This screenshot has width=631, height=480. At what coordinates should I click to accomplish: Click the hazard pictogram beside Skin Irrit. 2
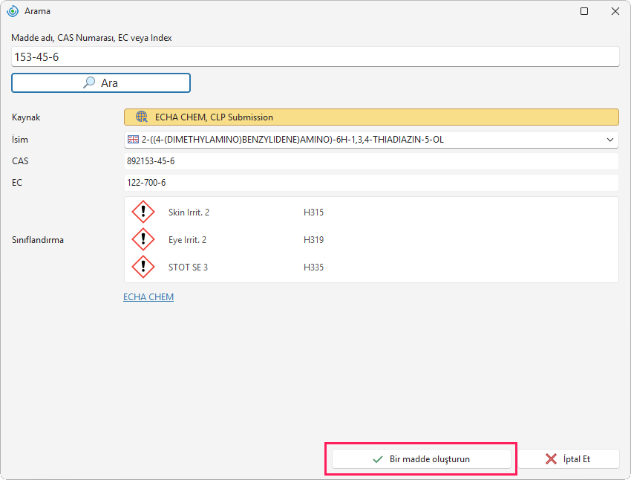[x=143, y=212]
